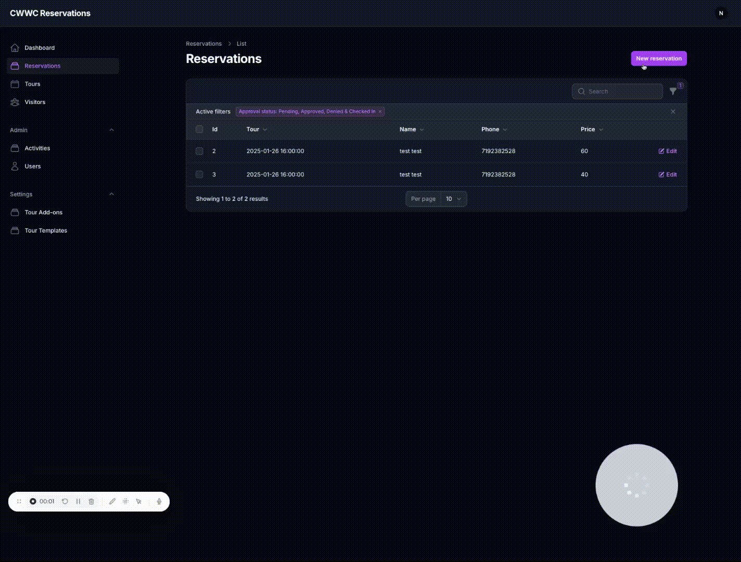Open the Dashboard from the sidebar
Image resolution: width=741 pixels, height=562 pixels.
[x=39, y=47]
